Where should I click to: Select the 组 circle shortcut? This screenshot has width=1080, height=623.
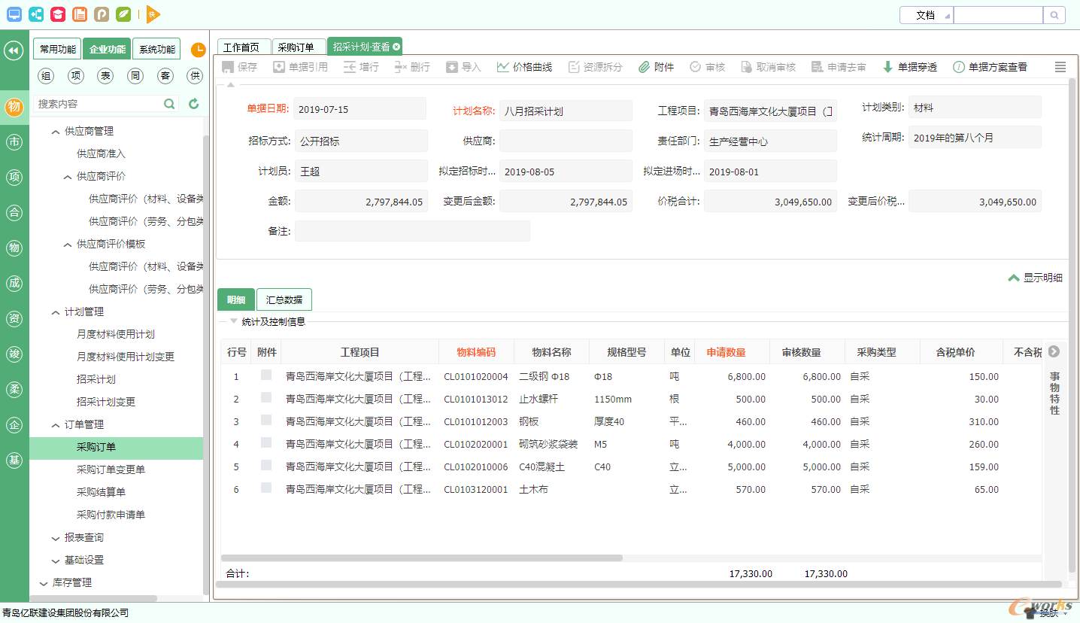coord(47,75)
